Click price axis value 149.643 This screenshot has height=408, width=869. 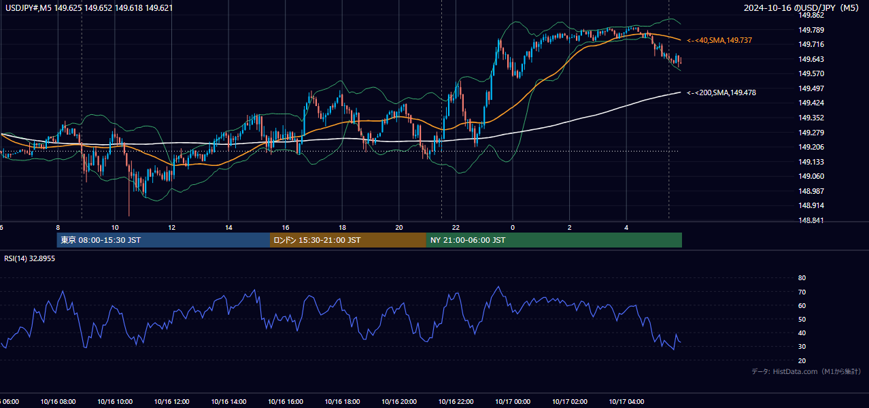pyautogui.click(x=811, y=59)
